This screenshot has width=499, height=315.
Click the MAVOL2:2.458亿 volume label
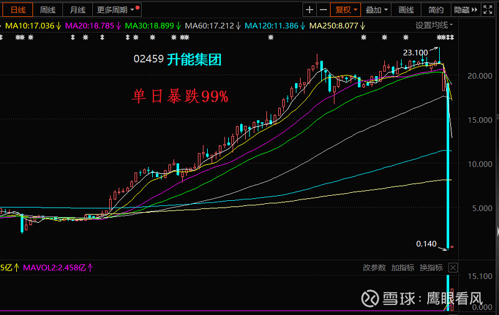tap(57, 268)
